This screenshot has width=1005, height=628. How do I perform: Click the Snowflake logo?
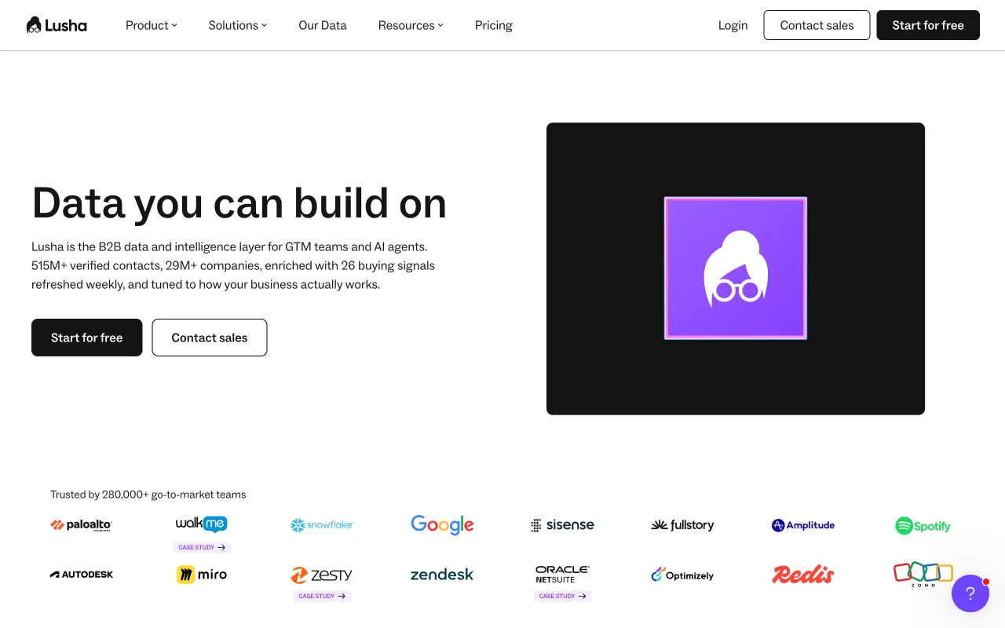pos(322,525)
